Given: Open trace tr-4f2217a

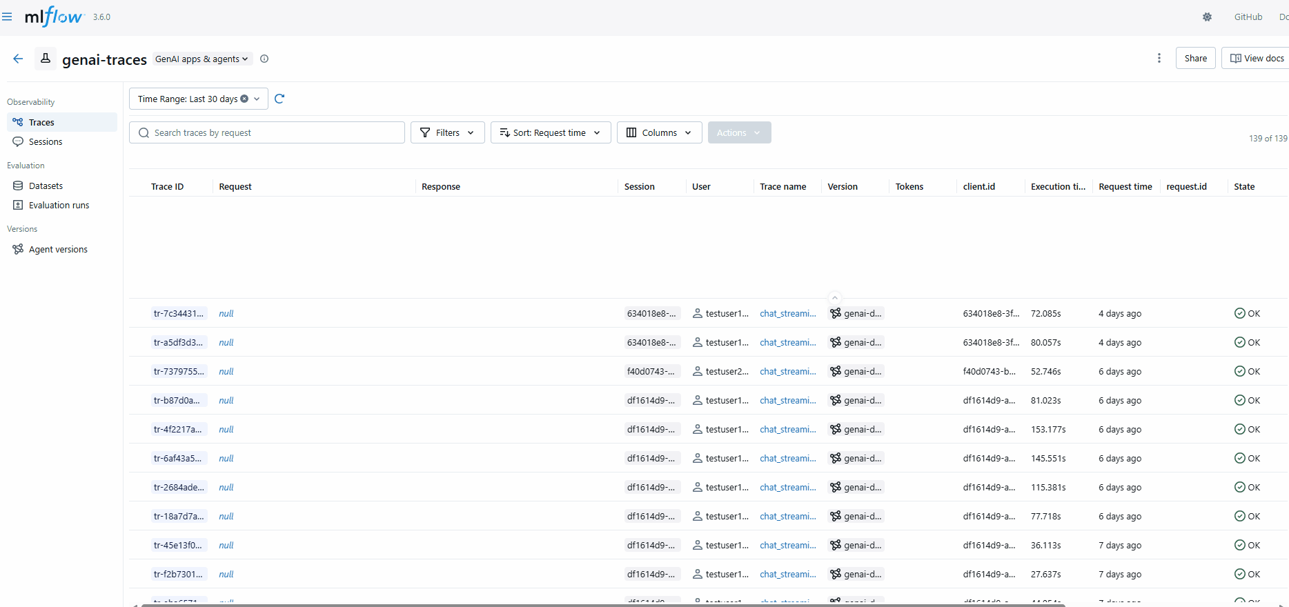Looking at the screenshot, I should [x=179, y=429].
